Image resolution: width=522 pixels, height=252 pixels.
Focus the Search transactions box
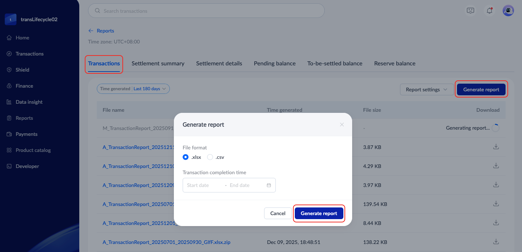pyautogui.click(x=206, y=11)
